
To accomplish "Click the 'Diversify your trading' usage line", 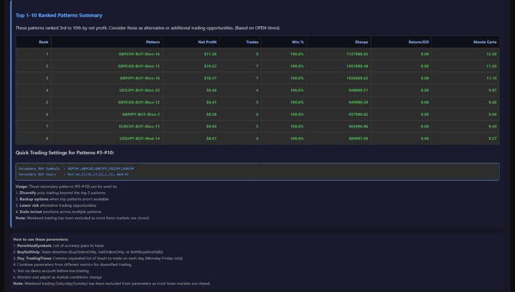I will coord(61,193).
